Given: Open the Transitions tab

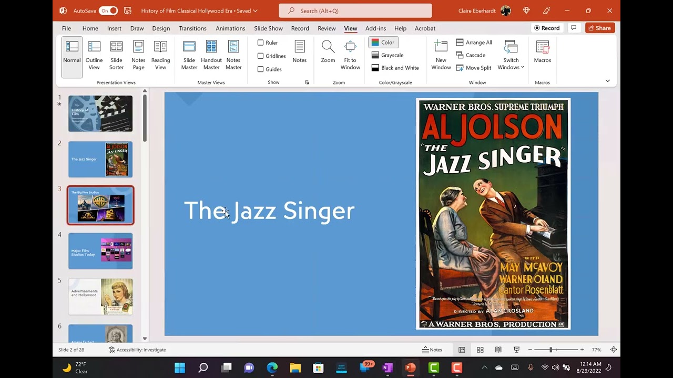Looking at the screenshot, I should click(192, 28).
